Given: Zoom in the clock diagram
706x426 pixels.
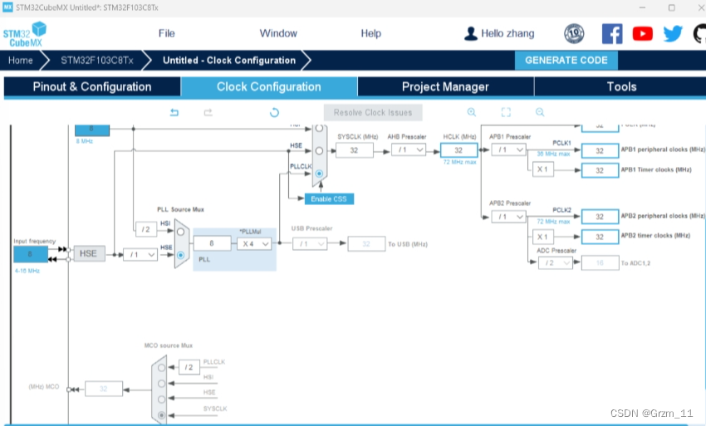Looking at the screenshot, I should click(472, 112).
